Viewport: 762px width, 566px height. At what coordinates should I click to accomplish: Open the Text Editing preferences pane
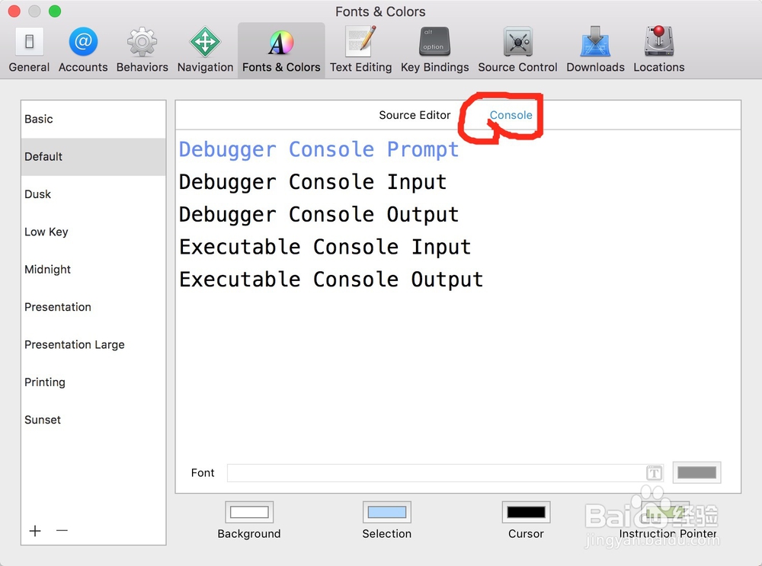click(360, 50)
